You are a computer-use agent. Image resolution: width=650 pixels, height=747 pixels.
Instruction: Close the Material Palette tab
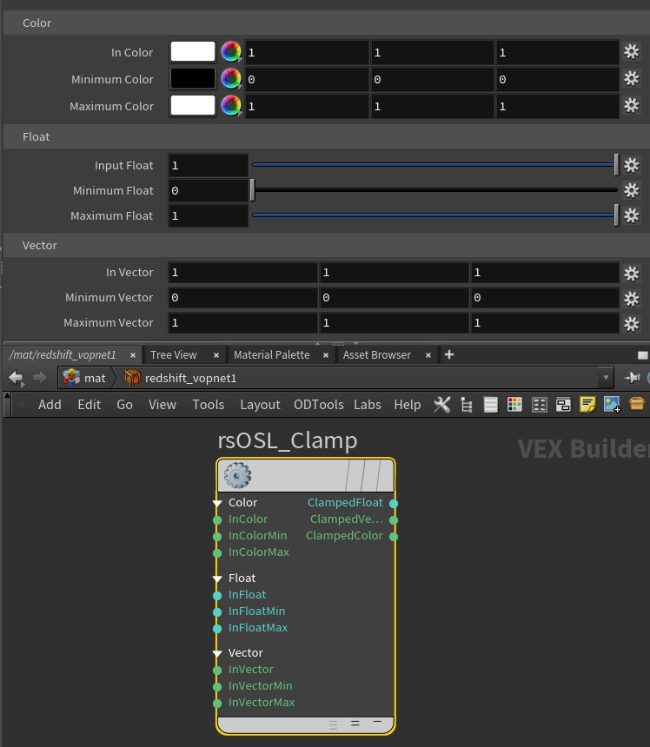pyautogui.click(x=326, y=355)
